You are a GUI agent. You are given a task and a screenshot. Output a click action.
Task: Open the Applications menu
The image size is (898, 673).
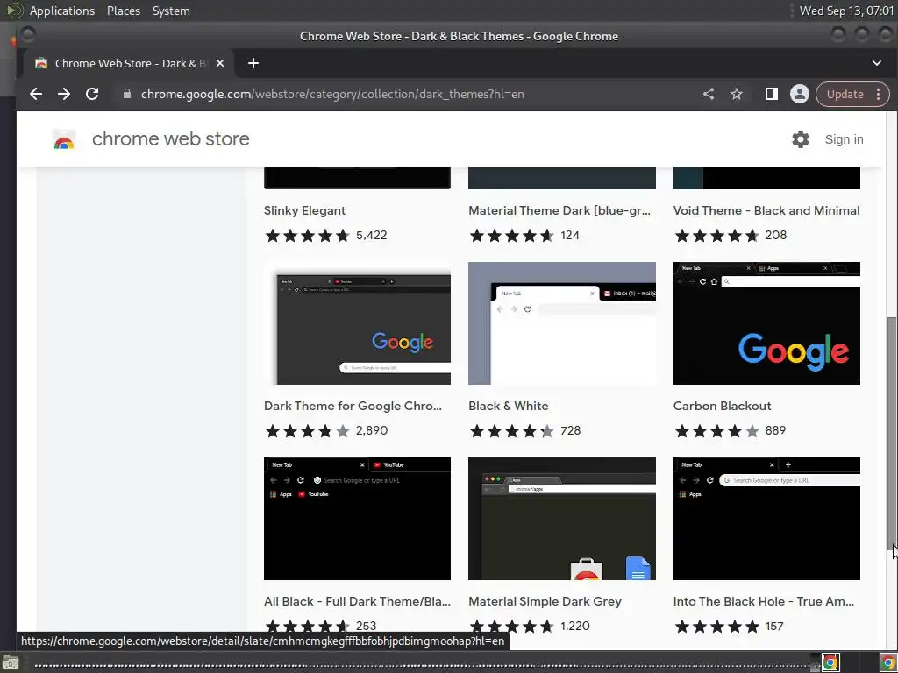click(62, 11)
